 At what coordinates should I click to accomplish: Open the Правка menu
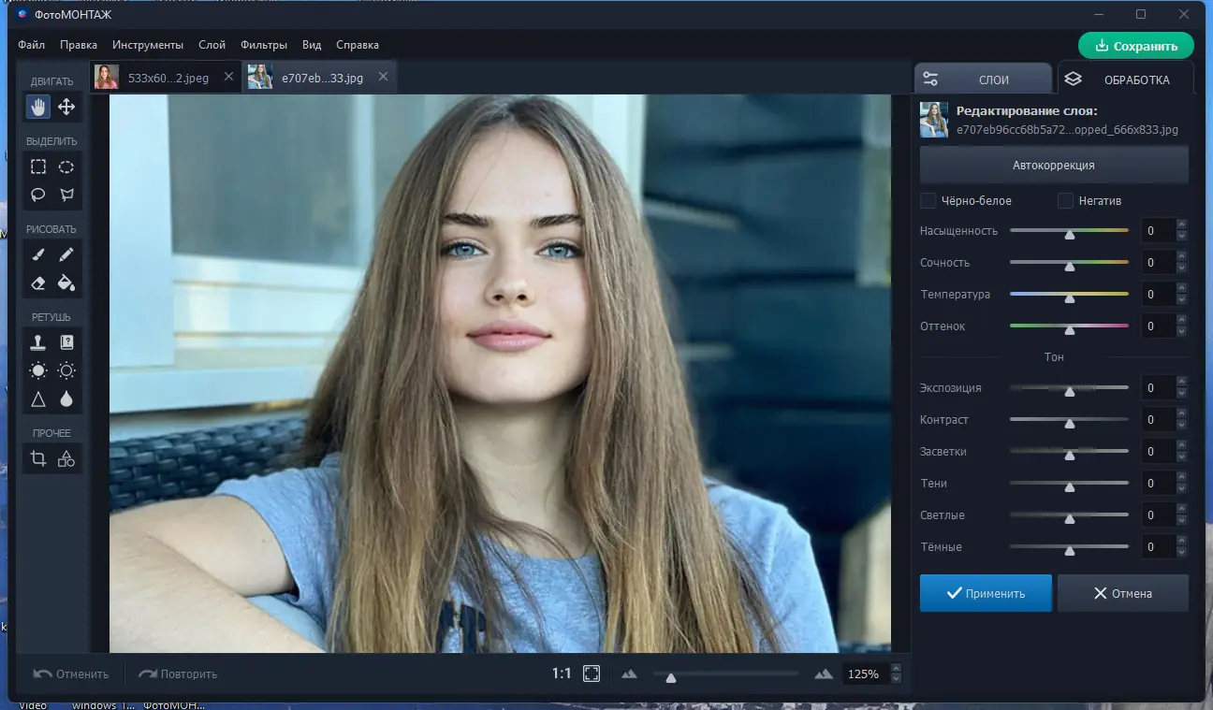click(x=79, y=45)
